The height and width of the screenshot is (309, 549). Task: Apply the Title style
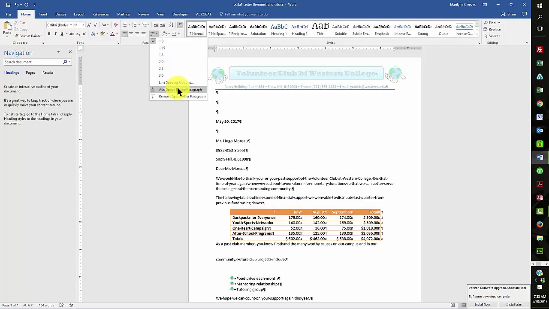(x=320, y=29)
